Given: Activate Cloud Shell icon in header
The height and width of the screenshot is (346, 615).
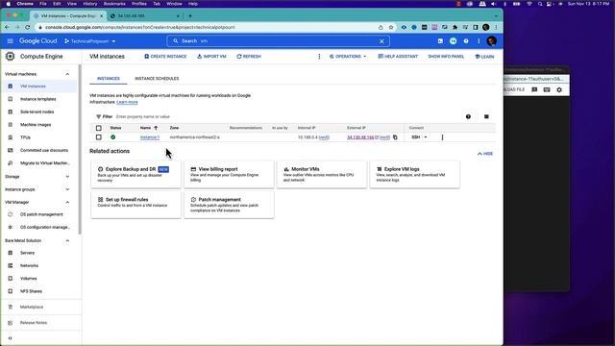Looking at the screenshot, I should point(440,40).
